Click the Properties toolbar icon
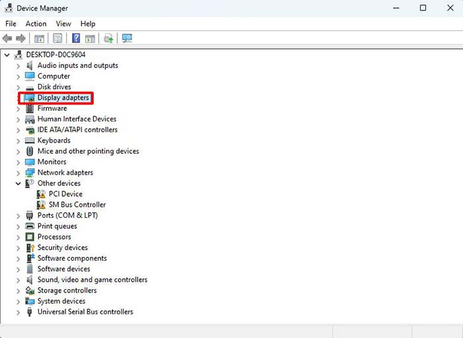This screenshot has height=338, width=463. click(58, 38)
